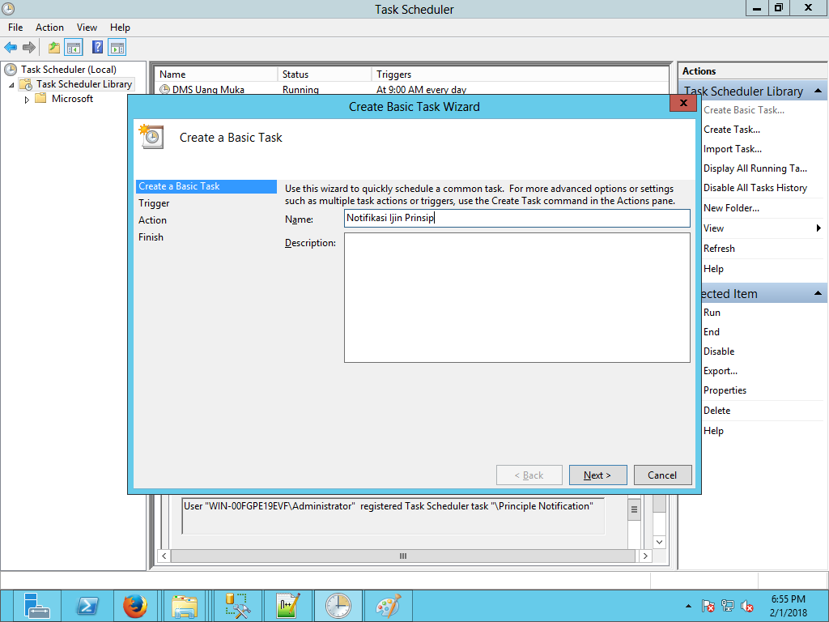This screenshot has width=829, height=622.
Task: Cancel the Create Basic Task Wizard
Action: tap(662, 475)
